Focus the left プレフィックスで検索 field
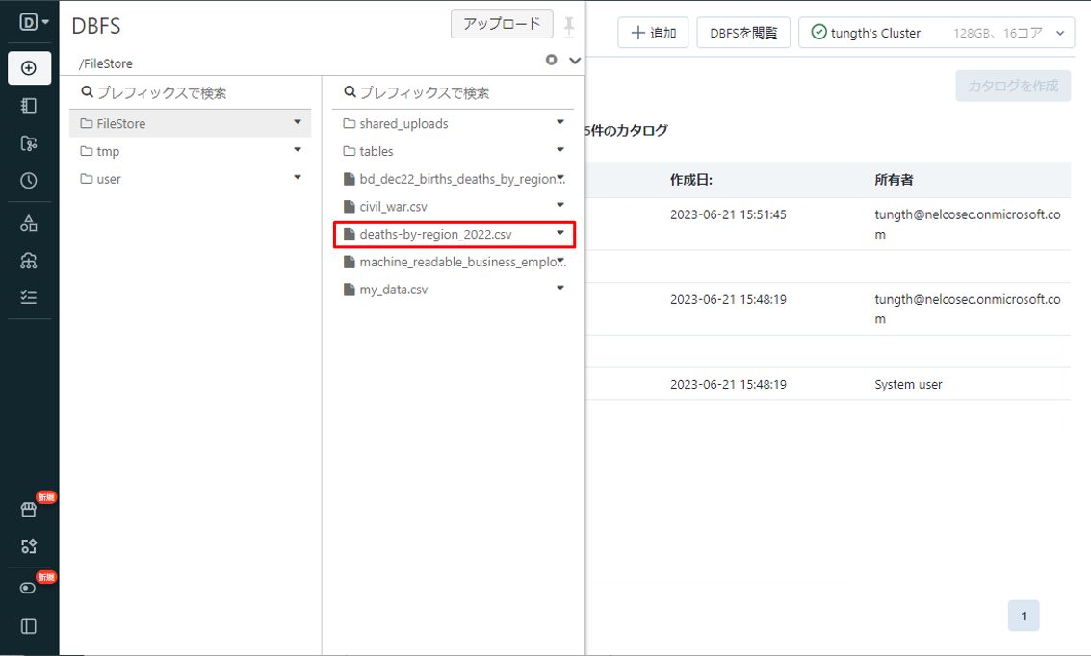This screenshot has width=1091, height=656. [190, 92]
